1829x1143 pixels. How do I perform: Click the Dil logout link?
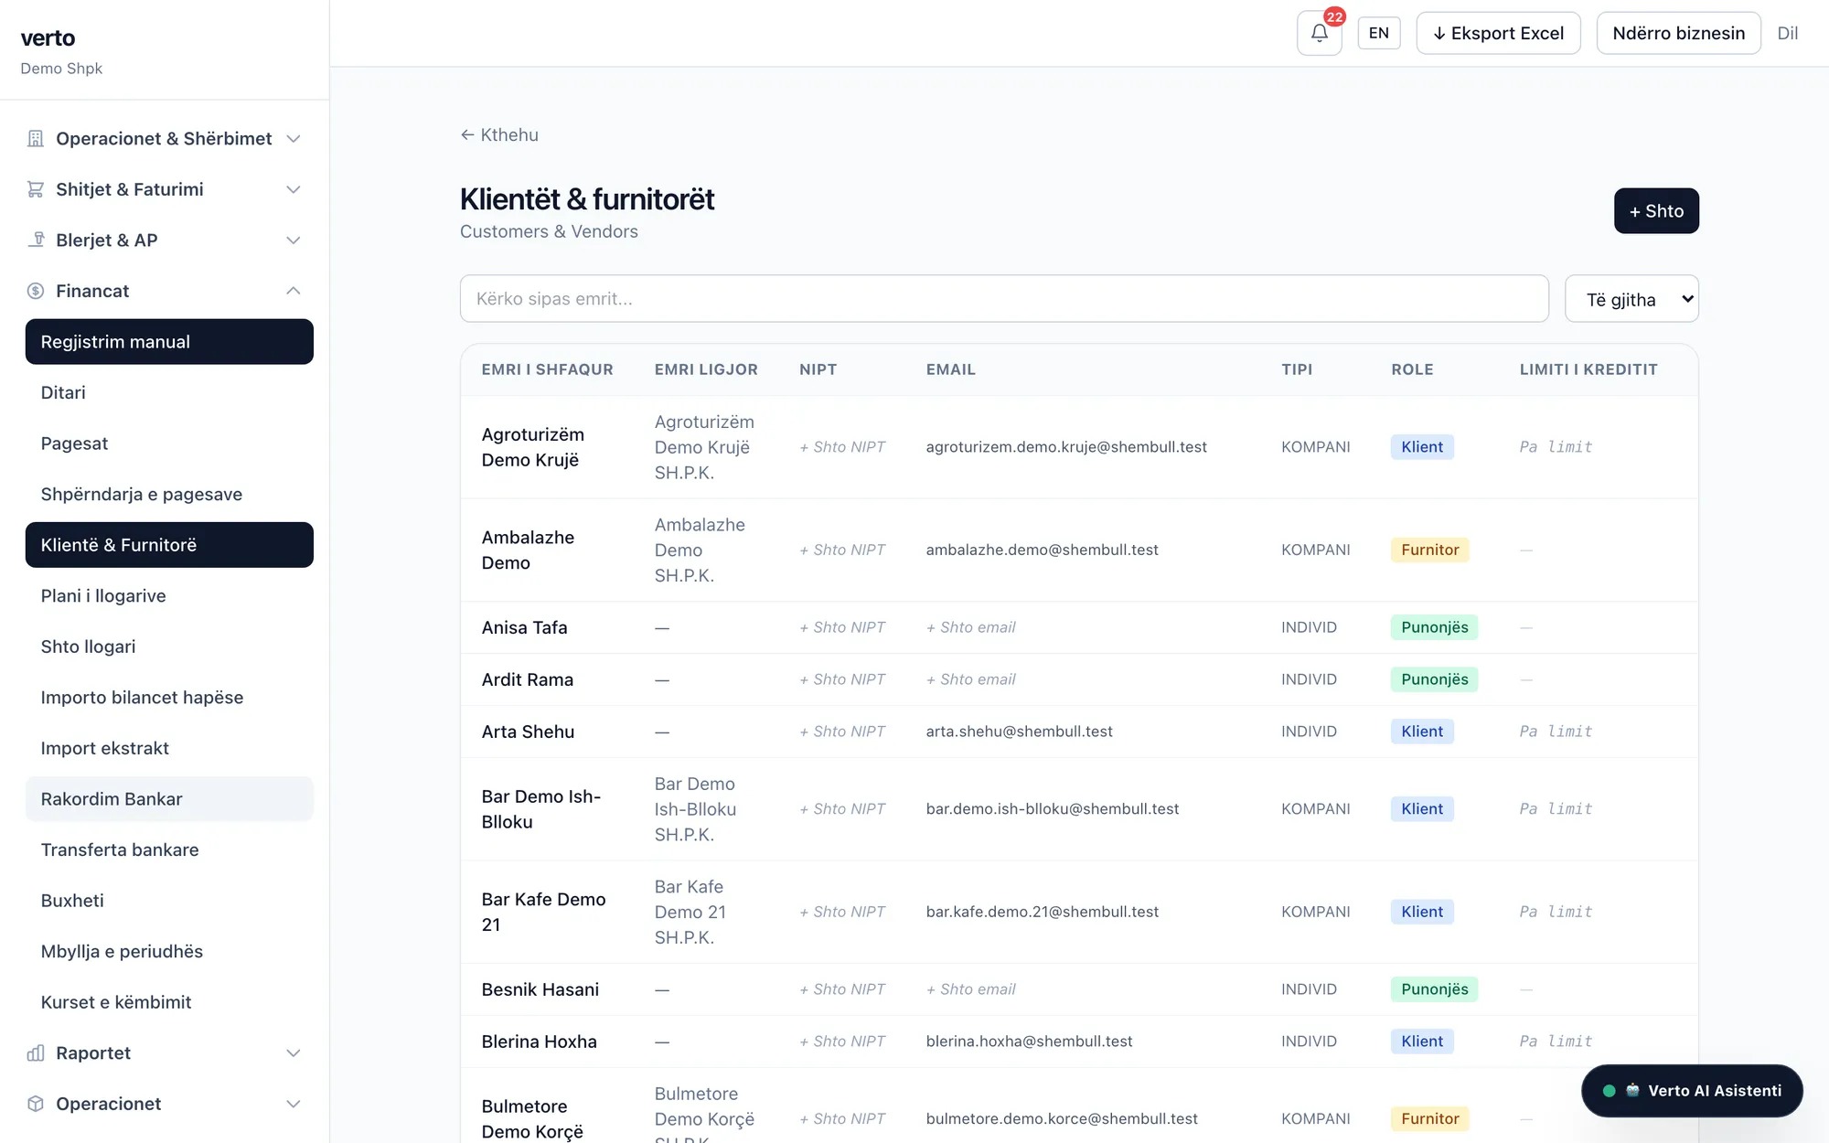point(1787,33)
